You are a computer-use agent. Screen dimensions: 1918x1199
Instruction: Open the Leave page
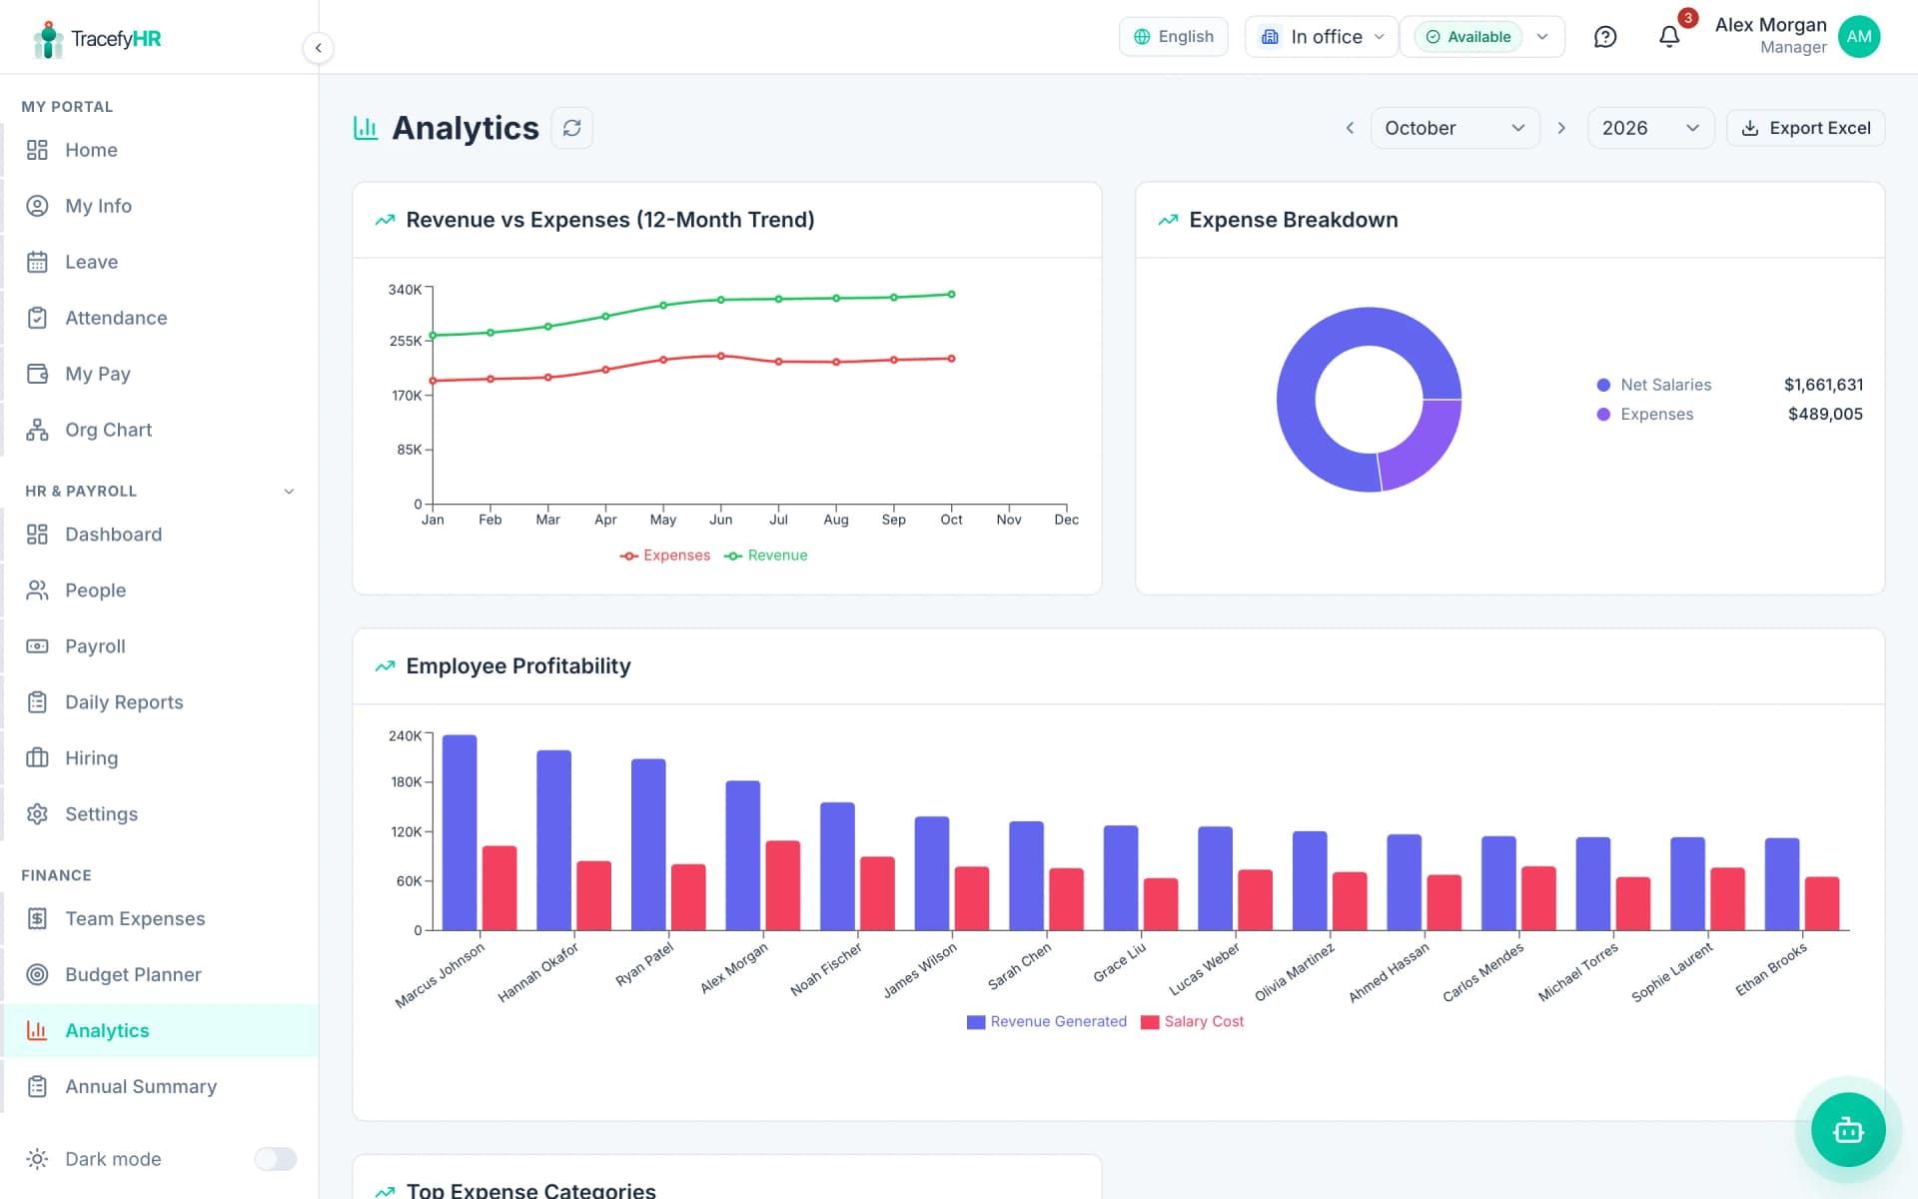[160, 262]
